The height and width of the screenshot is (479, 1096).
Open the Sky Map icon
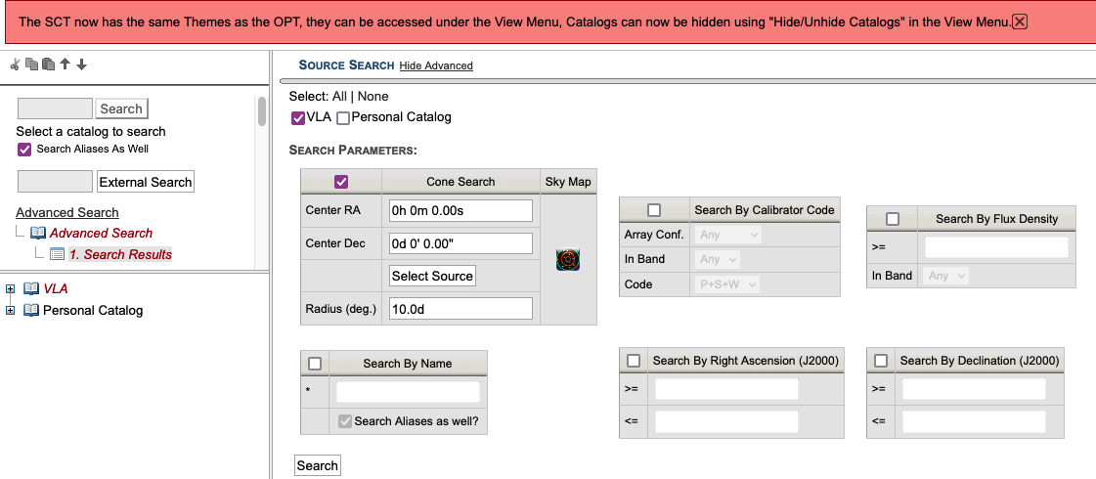point(568,260)
